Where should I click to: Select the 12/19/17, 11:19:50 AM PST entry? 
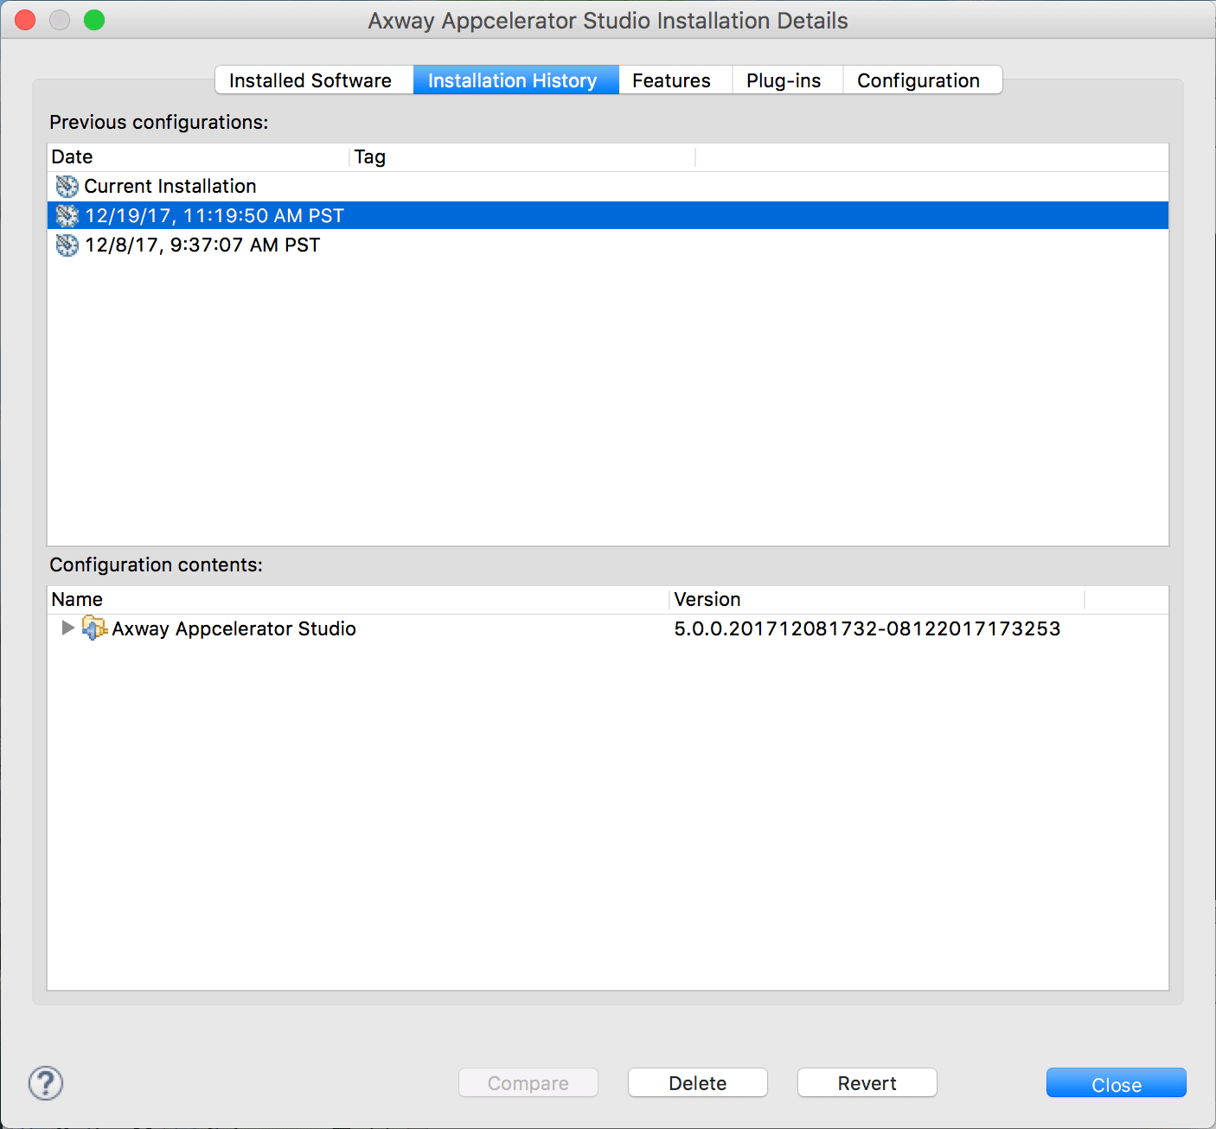608,215
